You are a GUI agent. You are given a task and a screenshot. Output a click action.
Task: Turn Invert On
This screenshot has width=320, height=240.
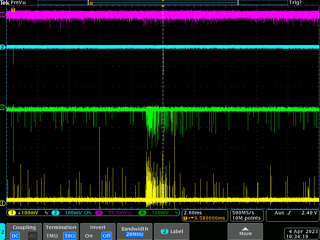(89, 236)
